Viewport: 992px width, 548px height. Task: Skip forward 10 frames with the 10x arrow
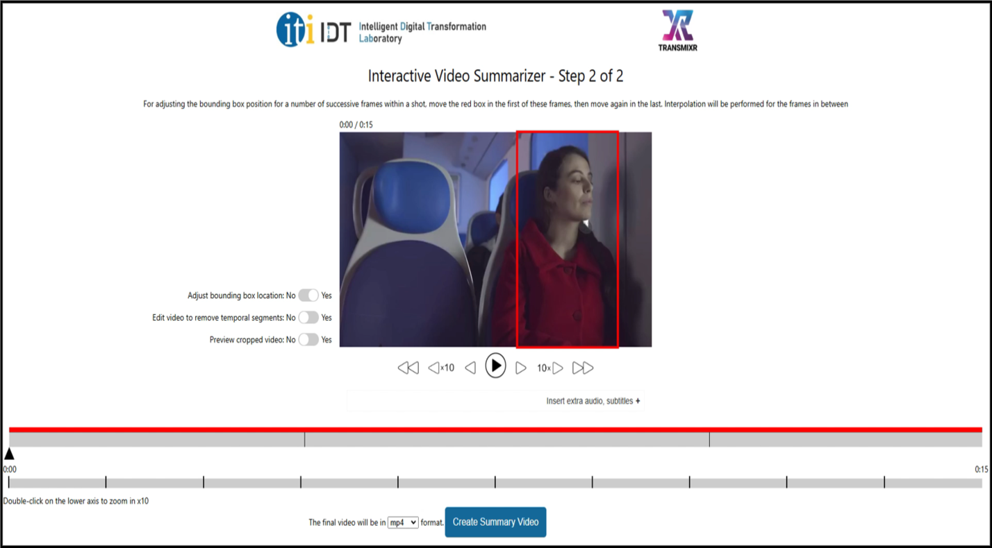coord(550,368)
